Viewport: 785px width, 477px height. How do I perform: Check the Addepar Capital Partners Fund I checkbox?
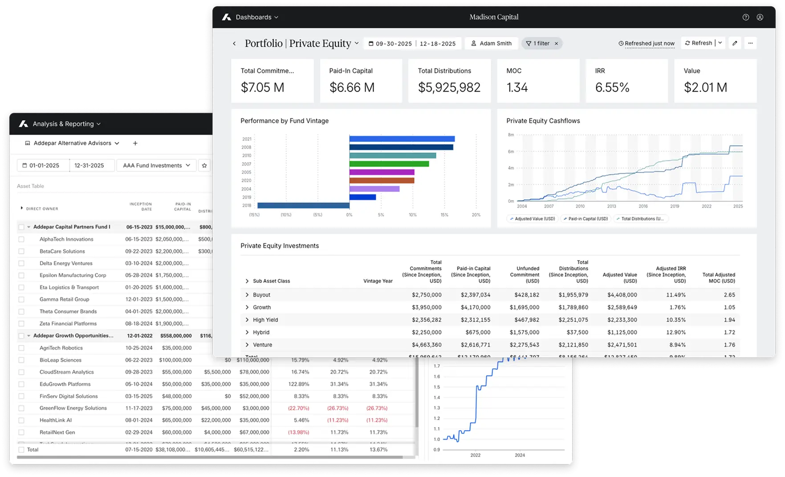(21, 227)
